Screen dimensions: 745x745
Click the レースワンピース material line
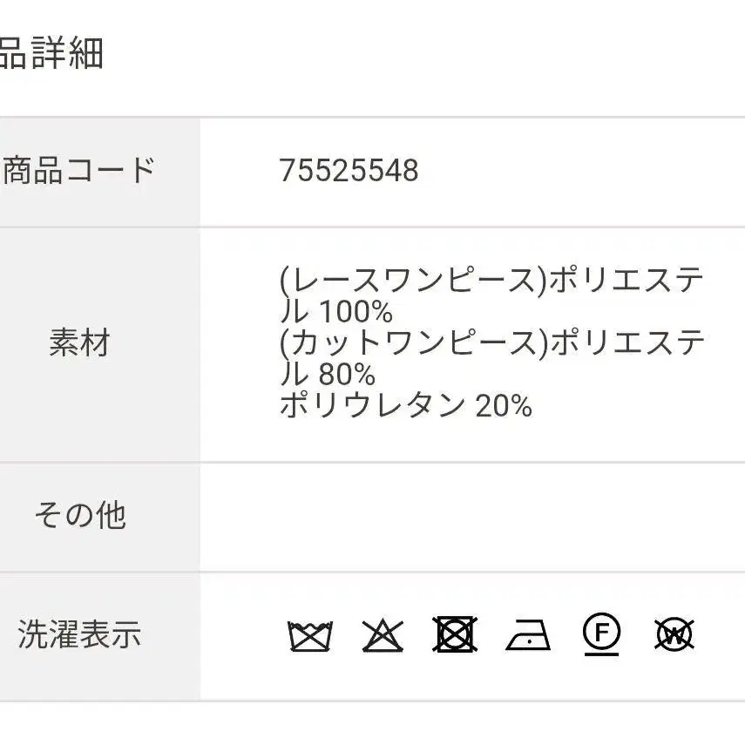491,295
